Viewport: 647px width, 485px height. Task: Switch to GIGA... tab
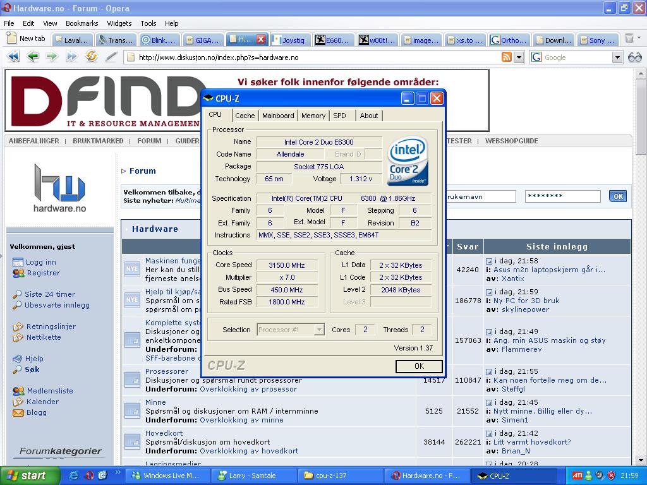(203, 40)
